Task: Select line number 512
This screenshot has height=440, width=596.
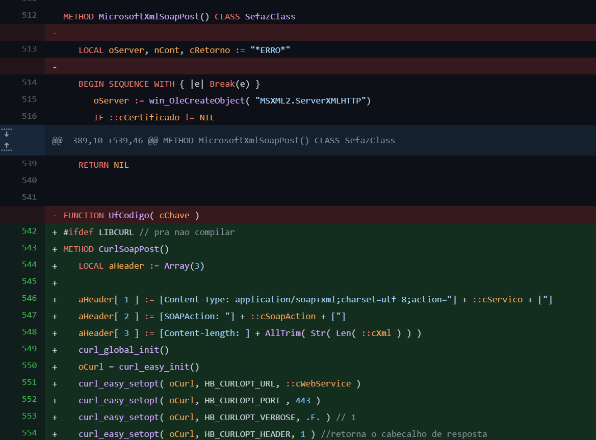Action: tap(29, 15)
